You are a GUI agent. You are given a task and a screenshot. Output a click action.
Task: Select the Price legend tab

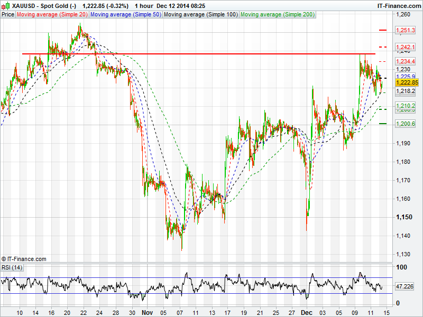(8, 14)
